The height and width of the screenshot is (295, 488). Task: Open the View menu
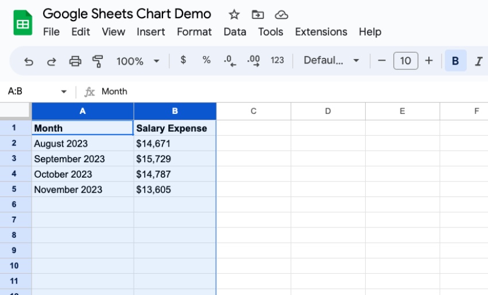tap(113, 32)
